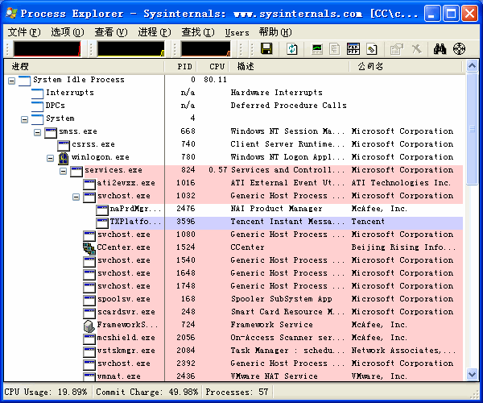Sort by the CPU column header
483x403 pixels.
[217, 67]
